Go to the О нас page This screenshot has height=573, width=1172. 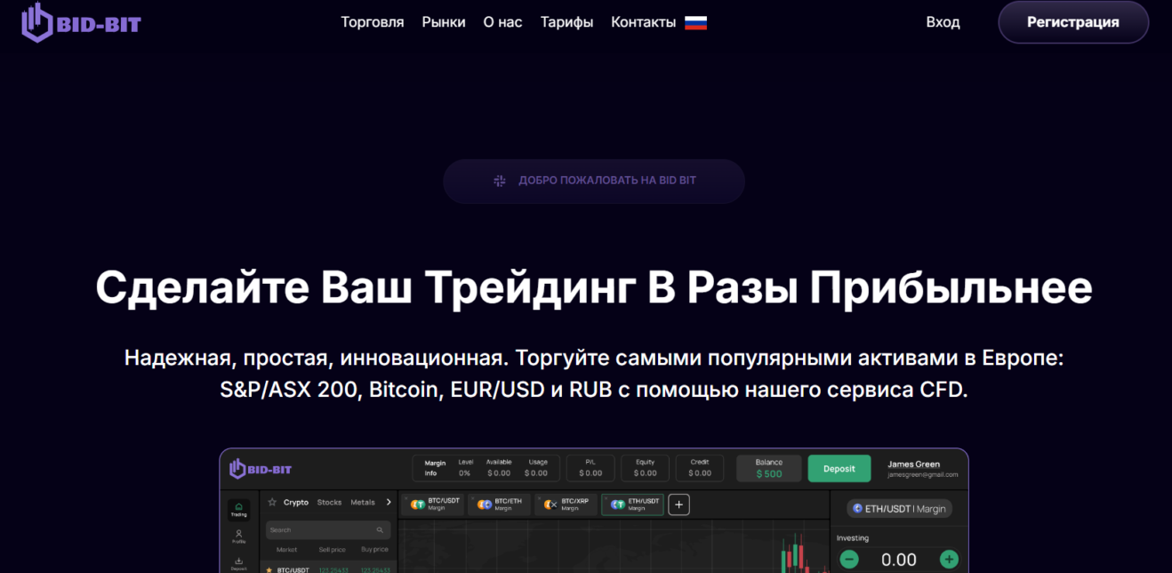[x=502, y=22]
